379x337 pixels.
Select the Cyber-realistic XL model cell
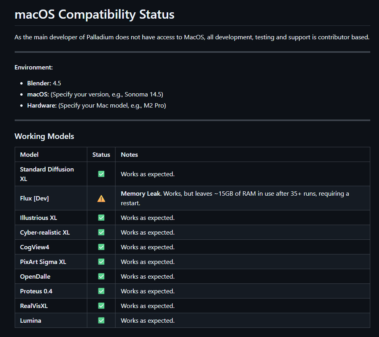pyautogui.click(x=51, y=232)
